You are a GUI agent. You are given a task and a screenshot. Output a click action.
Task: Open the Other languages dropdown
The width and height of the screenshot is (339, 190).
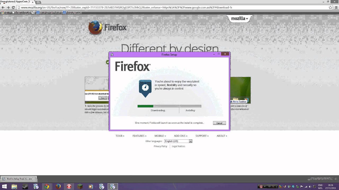(178, 141)
